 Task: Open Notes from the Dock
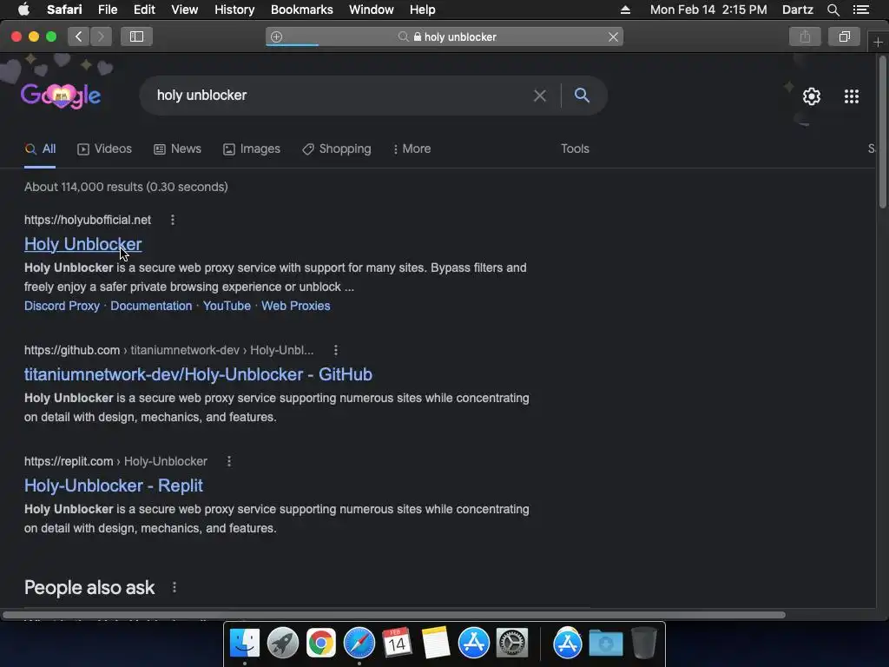(436, 644)
